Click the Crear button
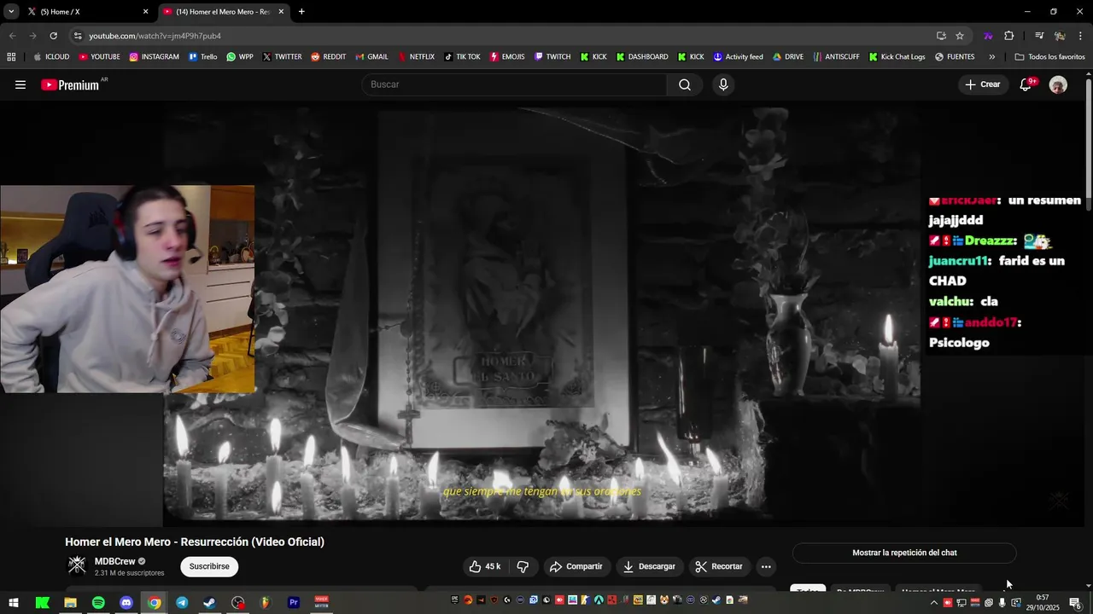This screenshot has height=614, width=1093. (982, 84)
